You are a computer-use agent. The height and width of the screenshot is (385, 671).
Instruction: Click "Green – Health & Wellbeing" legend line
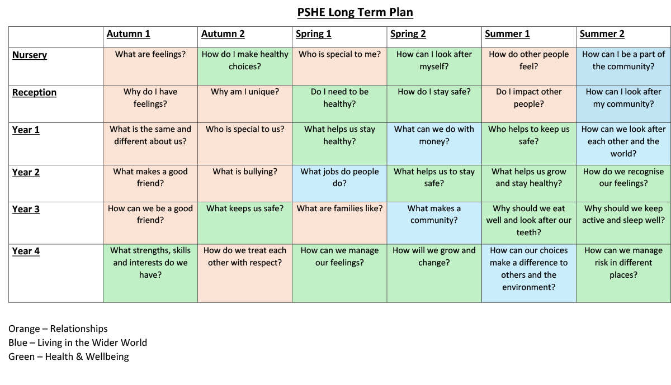(x=68, y=357)
